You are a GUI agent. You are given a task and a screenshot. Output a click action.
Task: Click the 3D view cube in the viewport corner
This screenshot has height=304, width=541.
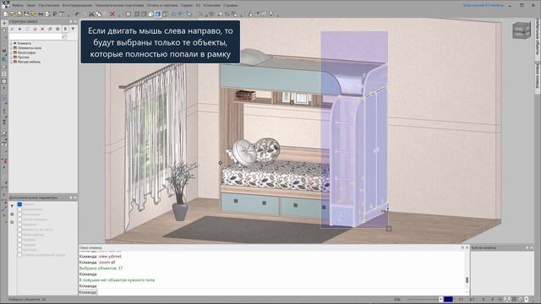coord(522,30)
